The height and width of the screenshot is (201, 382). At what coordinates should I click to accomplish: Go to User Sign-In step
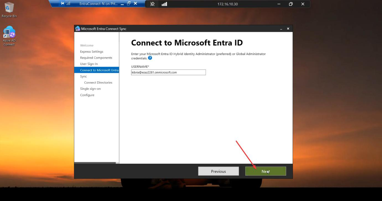(89, 64)
